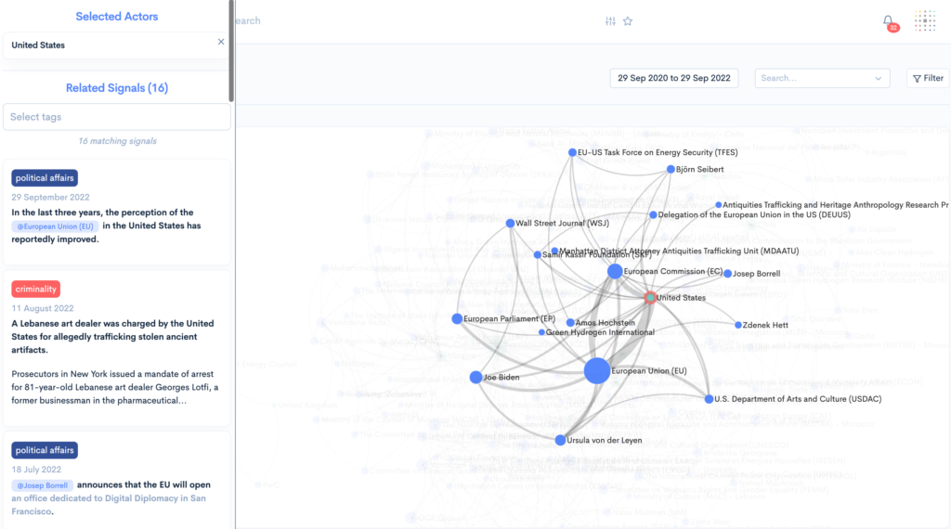Screen dimensions: 951x529
Task: Open the Lebanese art dealer signal headline
Action: point(112,337)
